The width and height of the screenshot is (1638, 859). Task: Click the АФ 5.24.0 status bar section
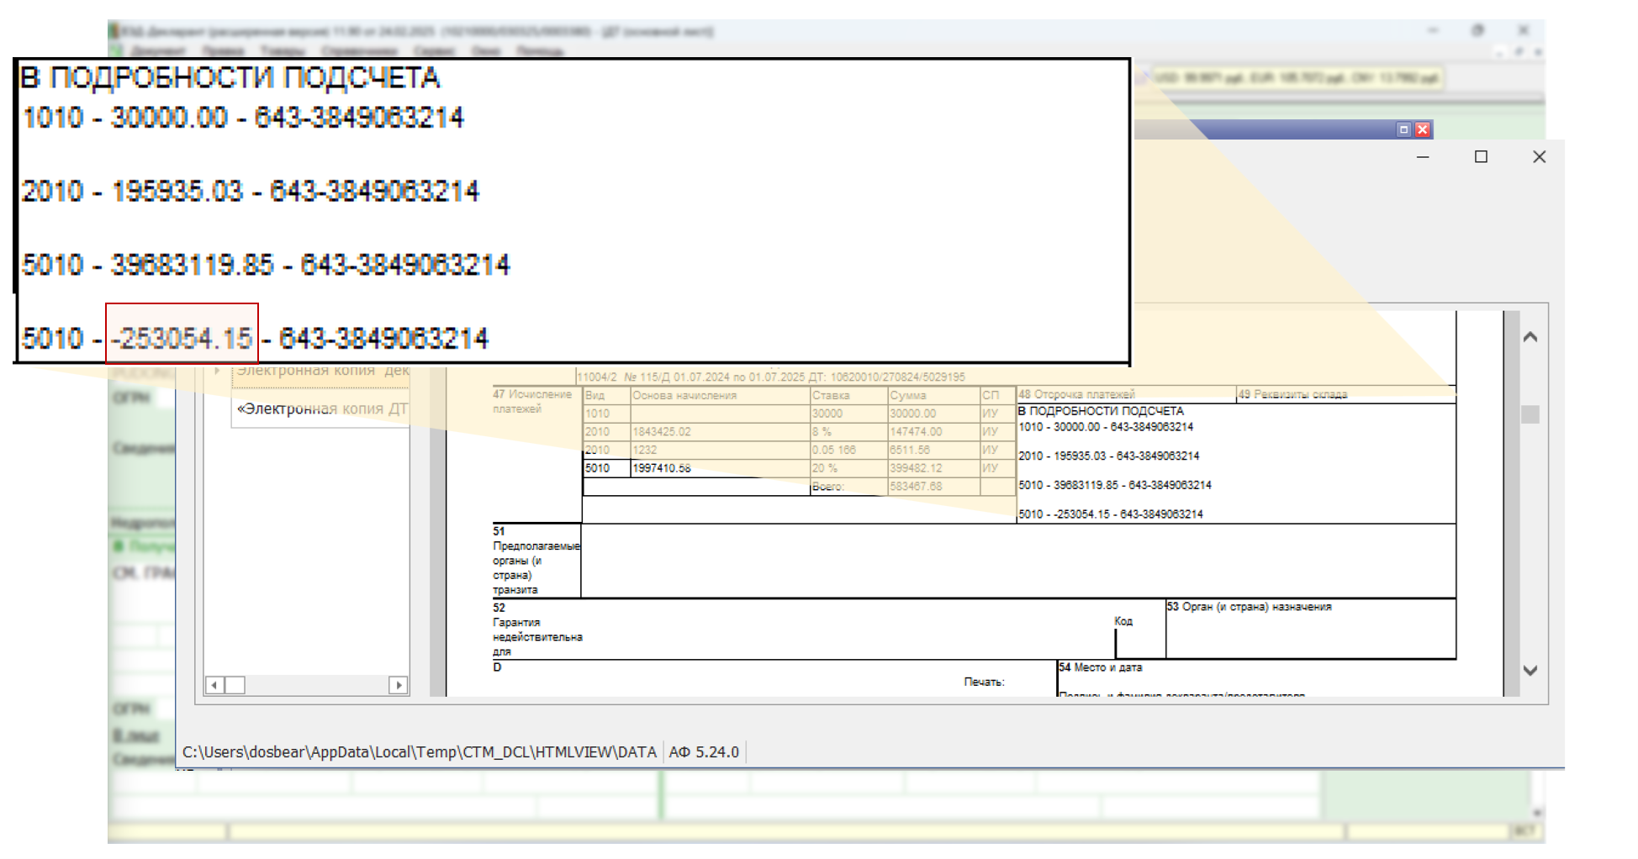click(704, 752)
